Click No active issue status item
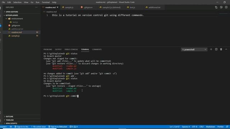The height and width of the screenshot is (129, 230). pos(38,127)
